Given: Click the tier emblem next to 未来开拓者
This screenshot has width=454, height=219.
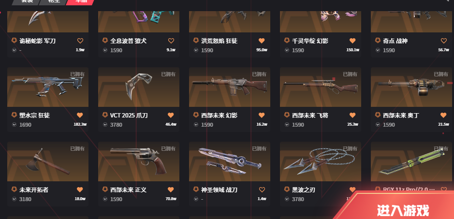Looking at the screenshot, I should point(14,190).
